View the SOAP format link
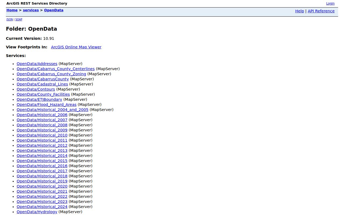Image resolution: width=344 pixels, height=215 pixels. (19, 19)
